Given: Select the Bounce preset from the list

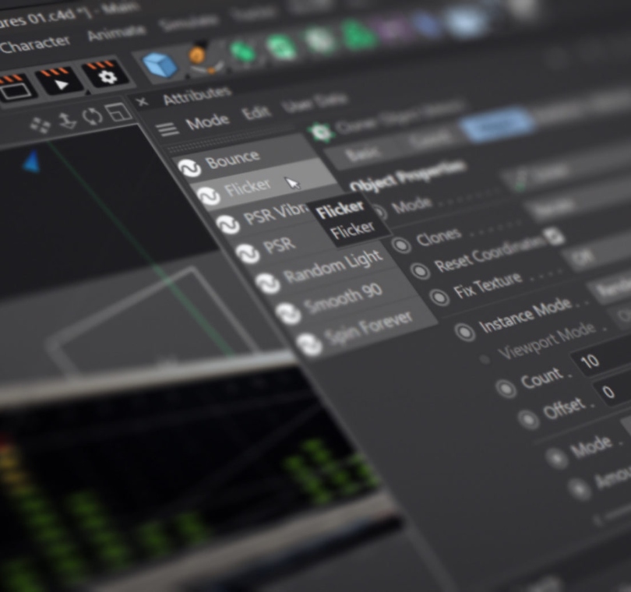Looking at the screenshot, I should coord(231,160).
